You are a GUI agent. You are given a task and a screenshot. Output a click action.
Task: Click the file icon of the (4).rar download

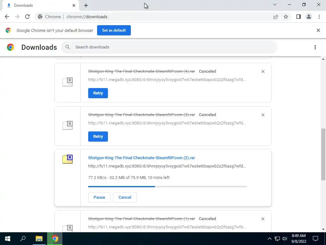tap(67, 82)
